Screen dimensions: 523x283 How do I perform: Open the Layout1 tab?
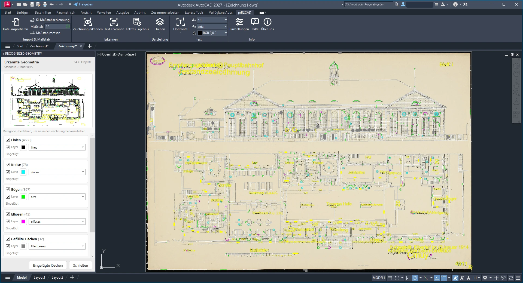coord(39,278)
